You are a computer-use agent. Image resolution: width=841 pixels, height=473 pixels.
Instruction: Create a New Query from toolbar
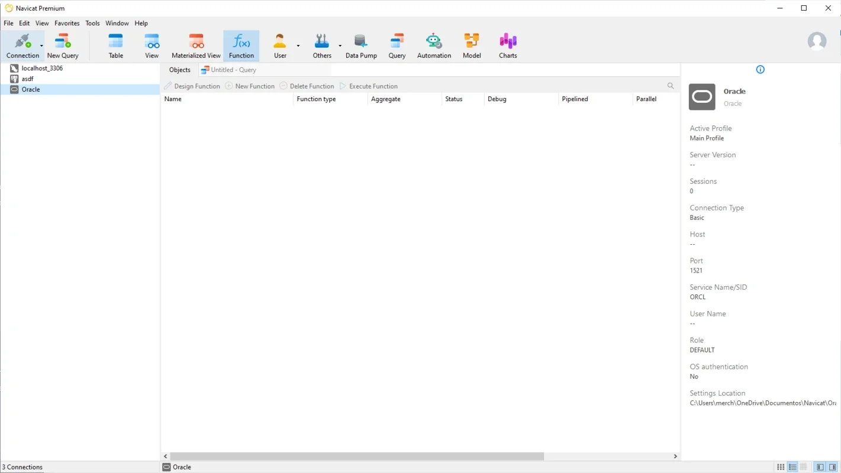click(x=63, y=46)
